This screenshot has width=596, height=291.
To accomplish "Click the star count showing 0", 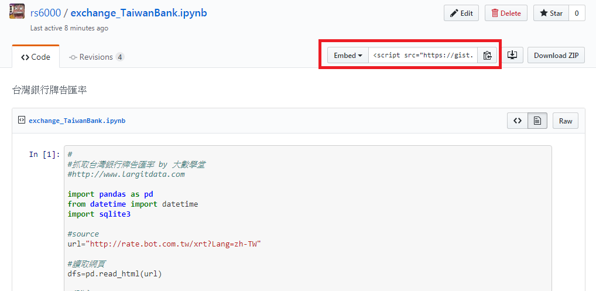I will 577,13.
